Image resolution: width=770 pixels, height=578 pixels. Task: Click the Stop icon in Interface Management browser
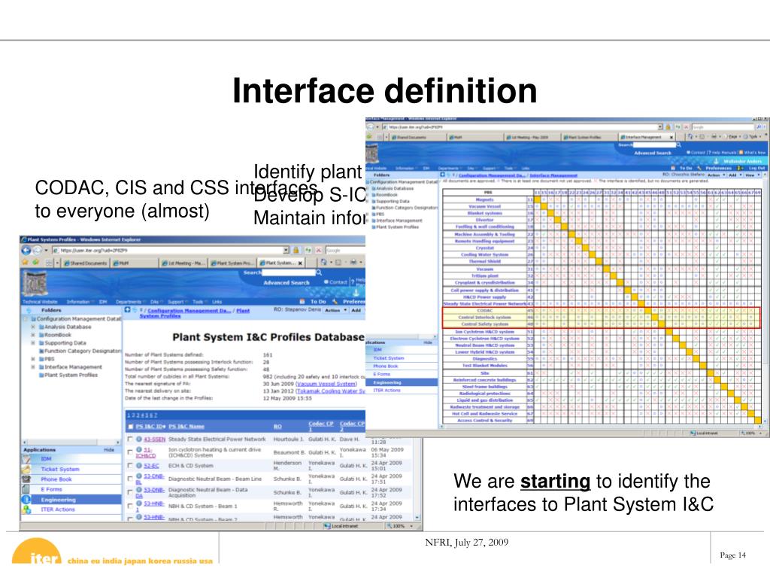(686, 126)
